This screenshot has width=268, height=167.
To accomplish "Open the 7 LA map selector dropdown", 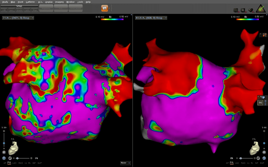I will 18,18.
